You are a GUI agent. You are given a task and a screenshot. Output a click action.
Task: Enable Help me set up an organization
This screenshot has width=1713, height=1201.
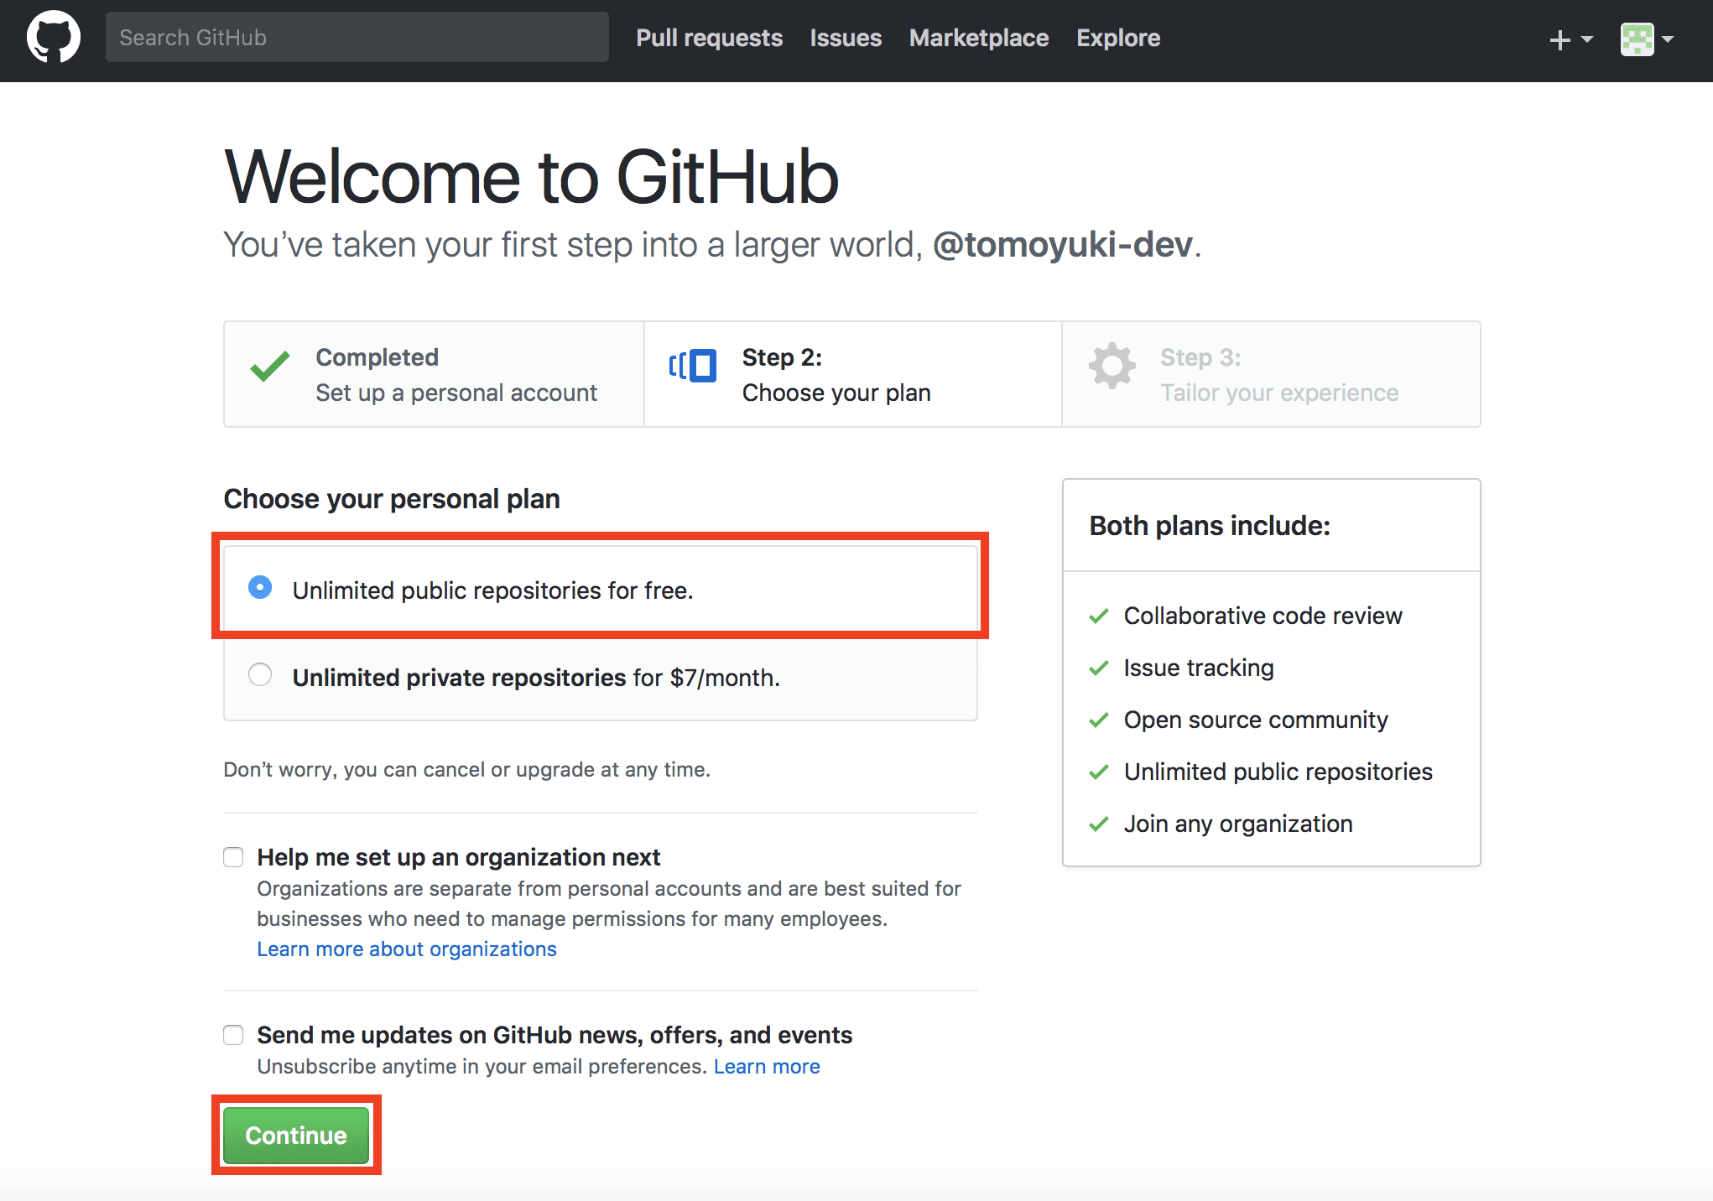click(233, 857)
